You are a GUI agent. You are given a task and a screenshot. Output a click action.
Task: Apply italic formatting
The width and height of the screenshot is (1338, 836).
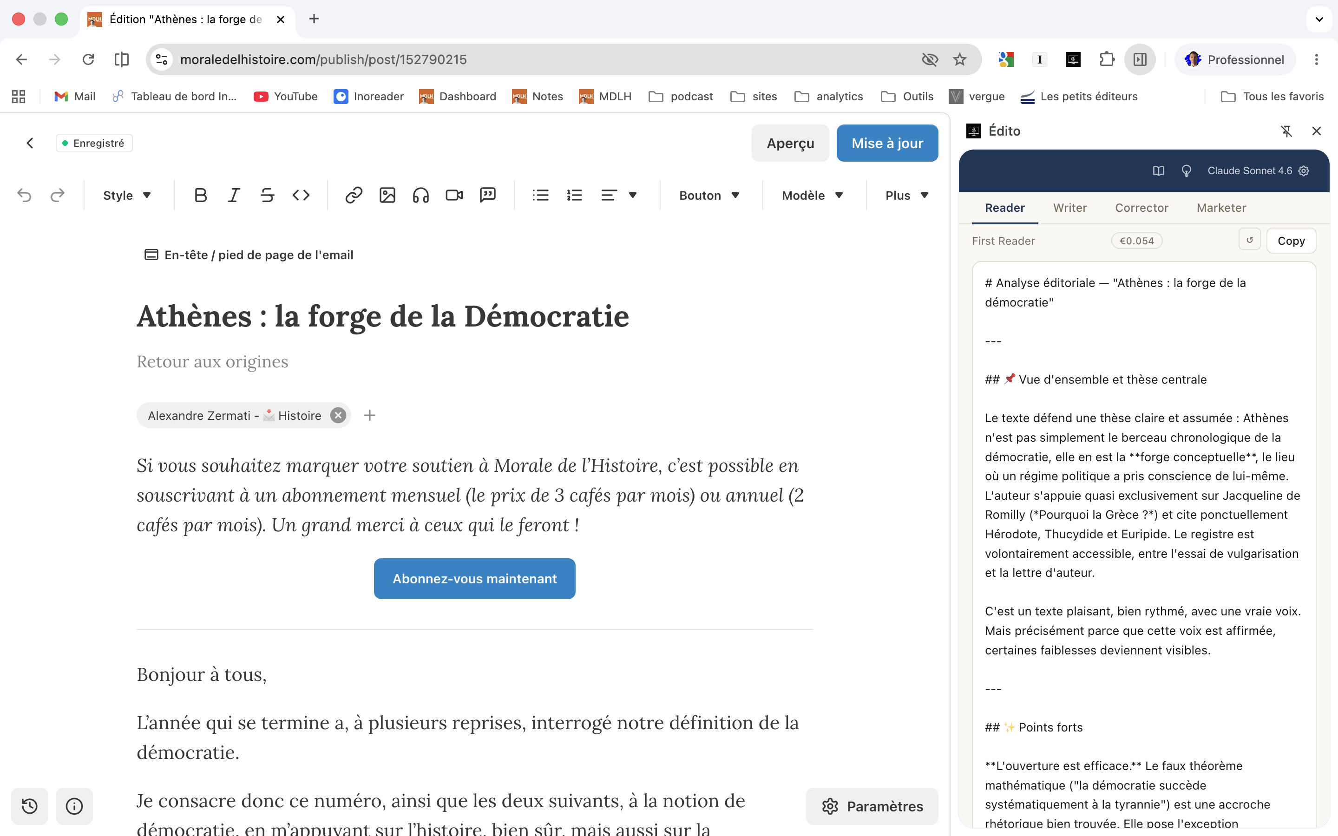tap(234, 195)
